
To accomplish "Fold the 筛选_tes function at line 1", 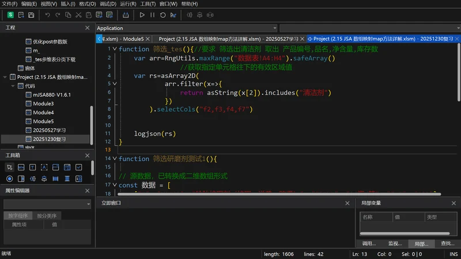I will tap(115, 49).
